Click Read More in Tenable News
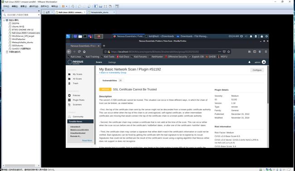 [x=87, y=140]
